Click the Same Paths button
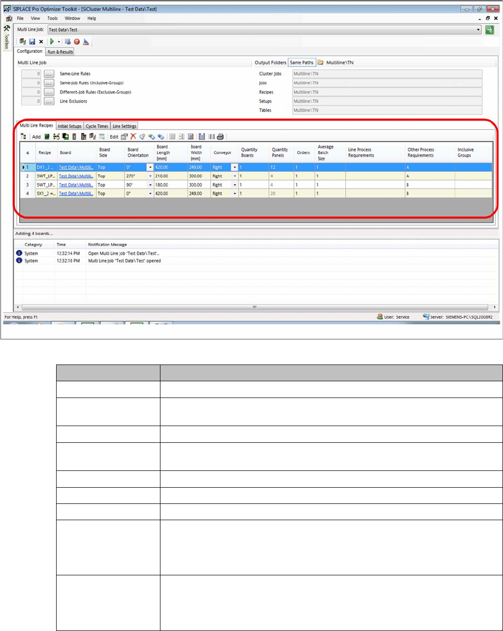 (x=301, y=63)
